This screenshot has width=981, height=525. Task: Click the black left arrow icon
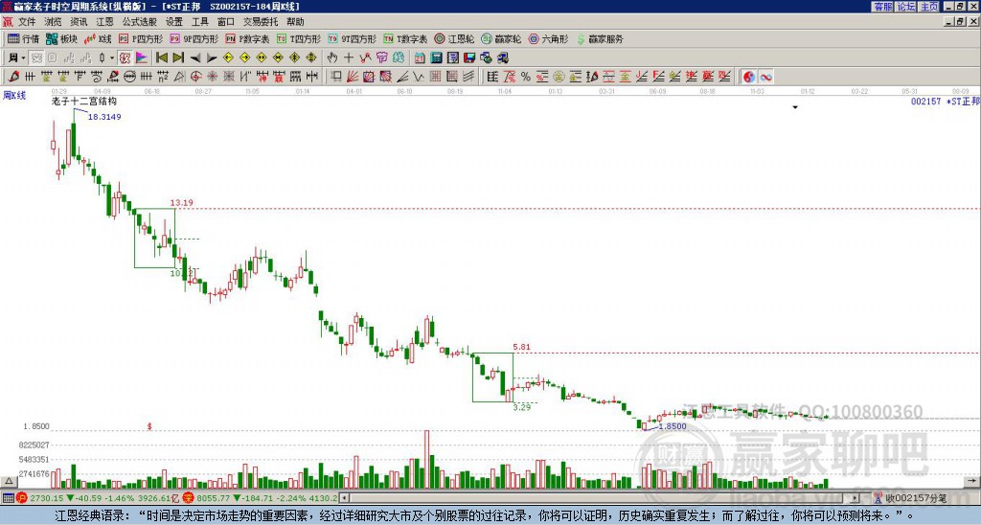[x=195, y=57]
